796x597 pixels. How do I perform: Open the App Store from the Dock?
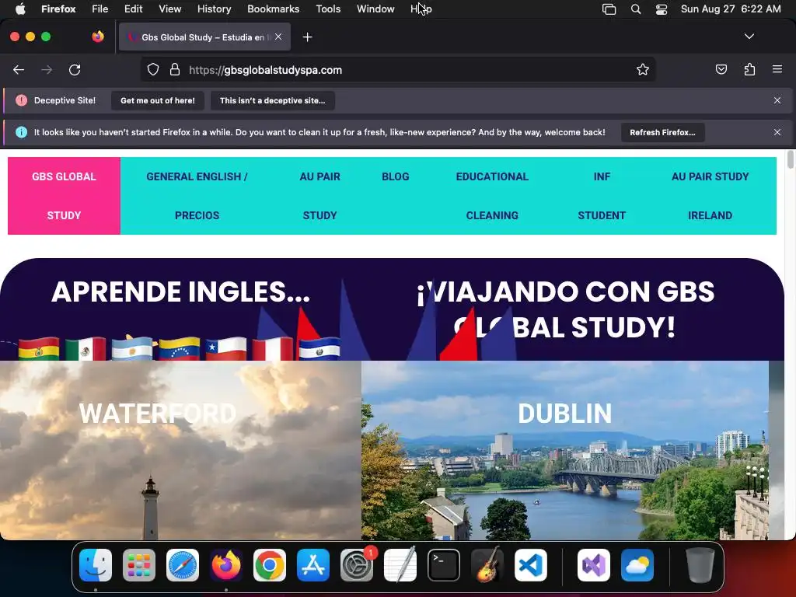pos(313,565)
